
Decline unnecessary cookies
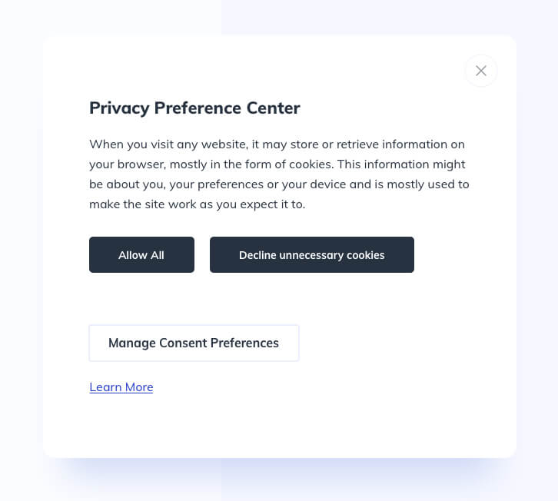pos(311,255)
